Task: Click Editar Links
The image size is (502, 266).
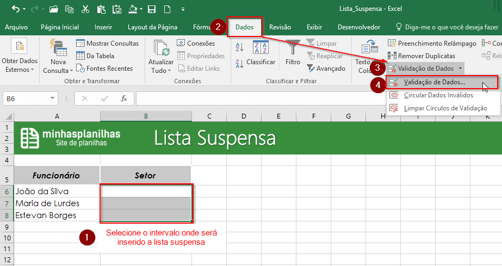Action: click(x=199, y=68)
